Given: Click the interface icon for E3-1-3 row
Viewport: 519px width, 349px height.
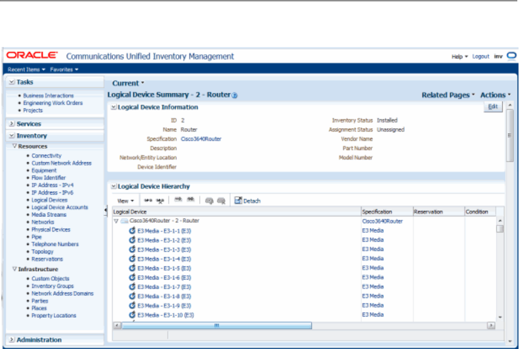Looking at the screenshot, I should [x=132, y=249].
